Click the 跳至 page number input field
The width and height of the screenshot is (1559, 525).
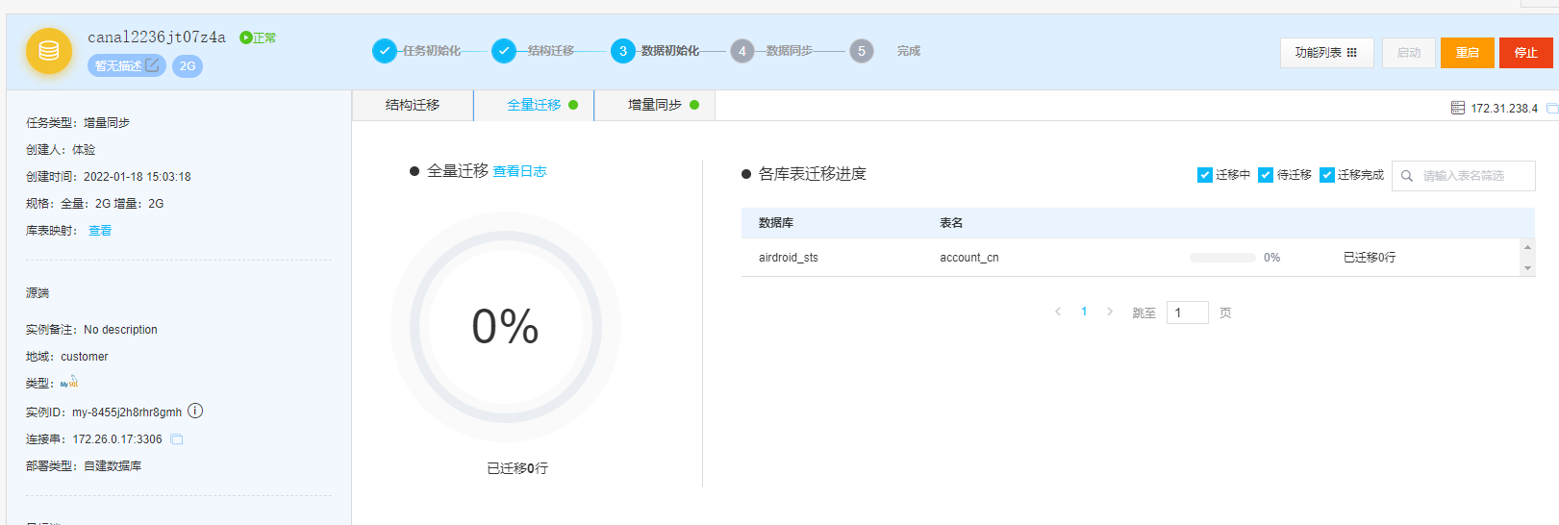[1187, 312]
